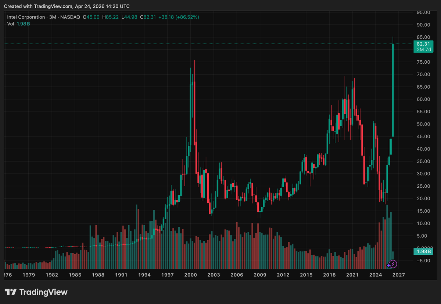Click the 2M 7d countdown label

(423, 50)
